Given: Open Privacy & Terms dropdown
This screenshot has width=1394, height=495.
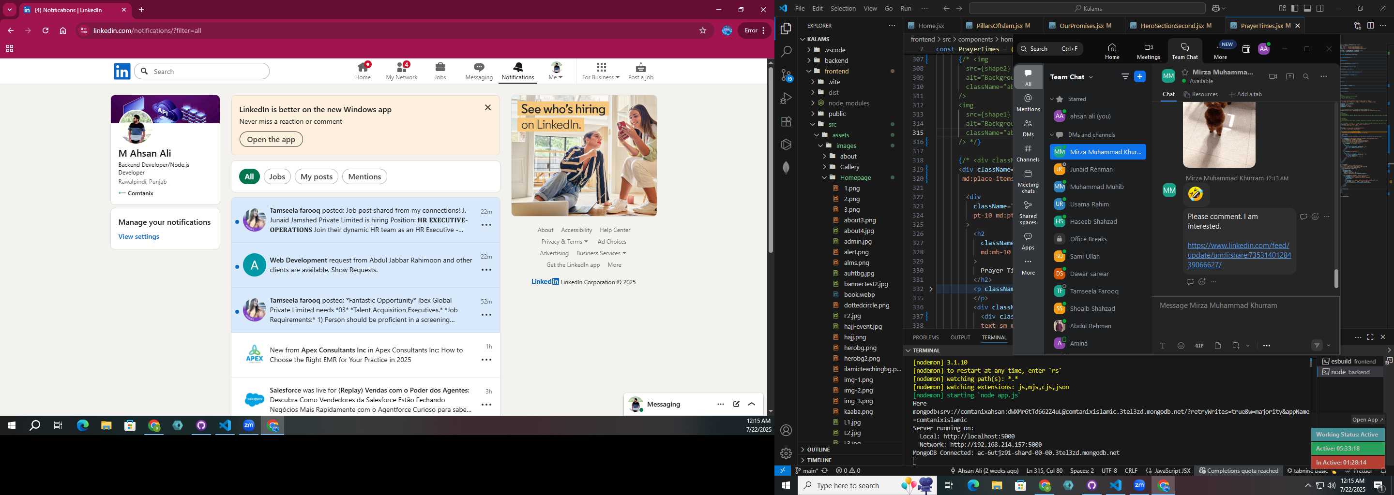Looking at the screenshot, I should point(564,242).
